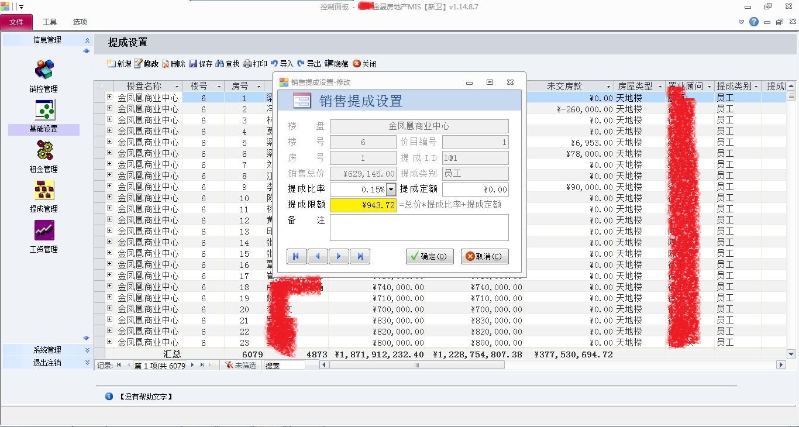Click the 修改 toolbar button
The height and width of the screenshot is (427, 799).
tap(146, 64)
